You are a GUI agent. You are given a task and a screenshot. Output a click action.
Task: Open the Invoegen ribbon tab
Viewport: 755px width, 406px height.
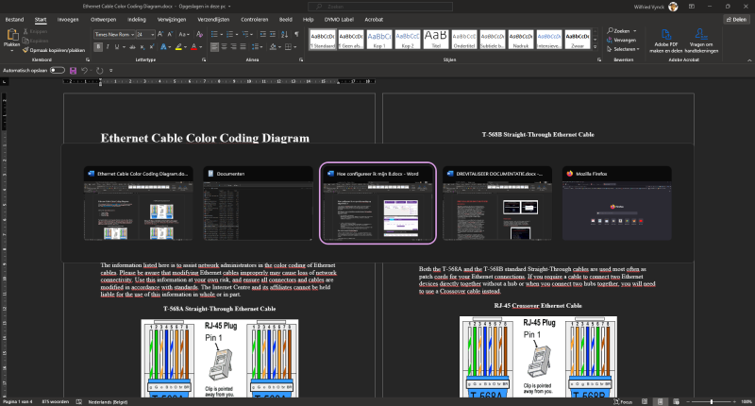coord(68,19)
